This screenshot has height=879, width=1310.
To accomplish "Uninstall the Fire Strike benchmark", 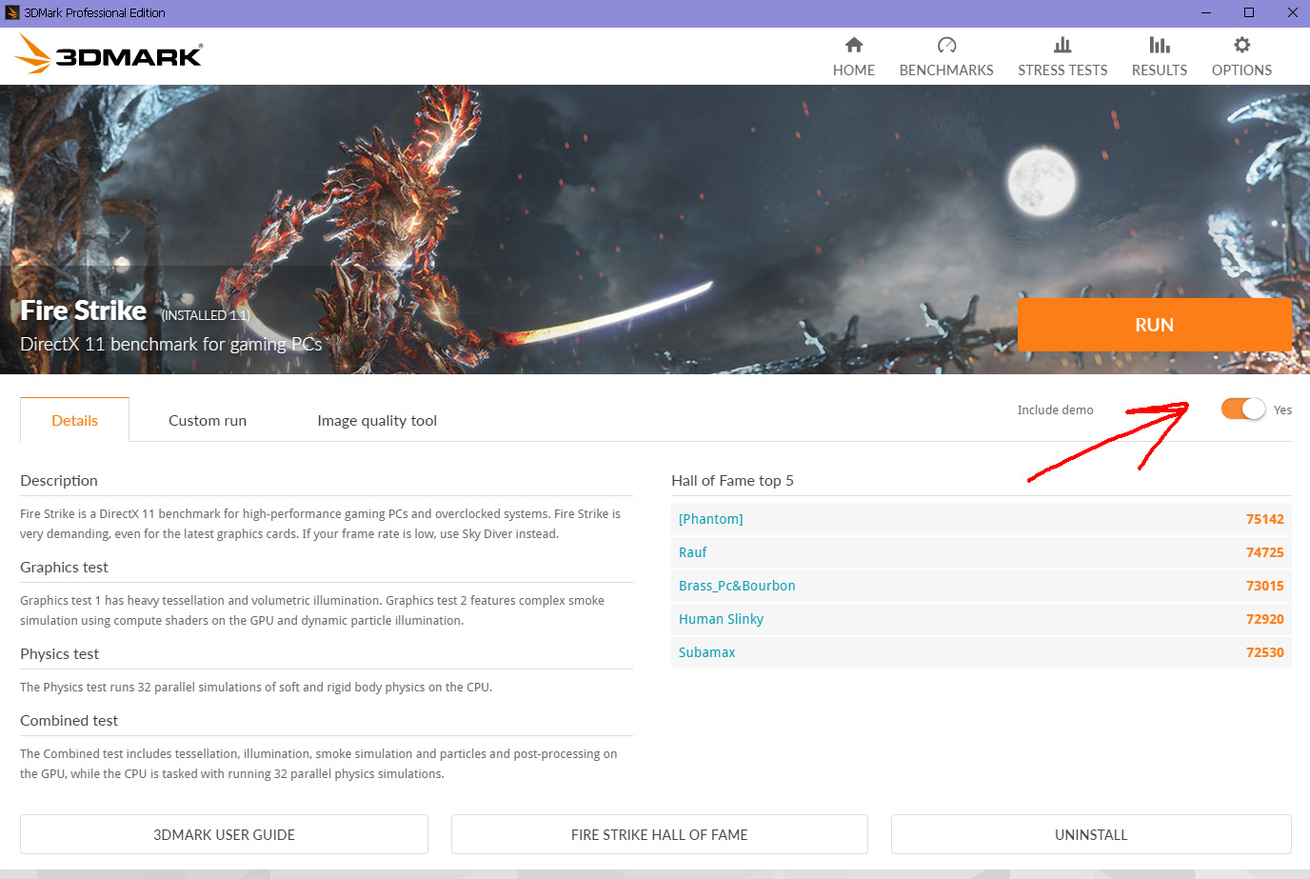I will tap(1091, 834).
